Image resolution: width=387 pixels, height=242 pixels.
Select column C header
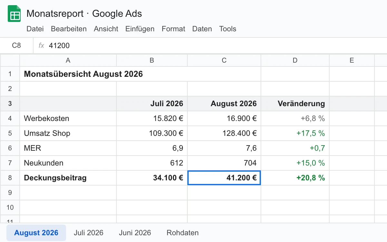224,60
